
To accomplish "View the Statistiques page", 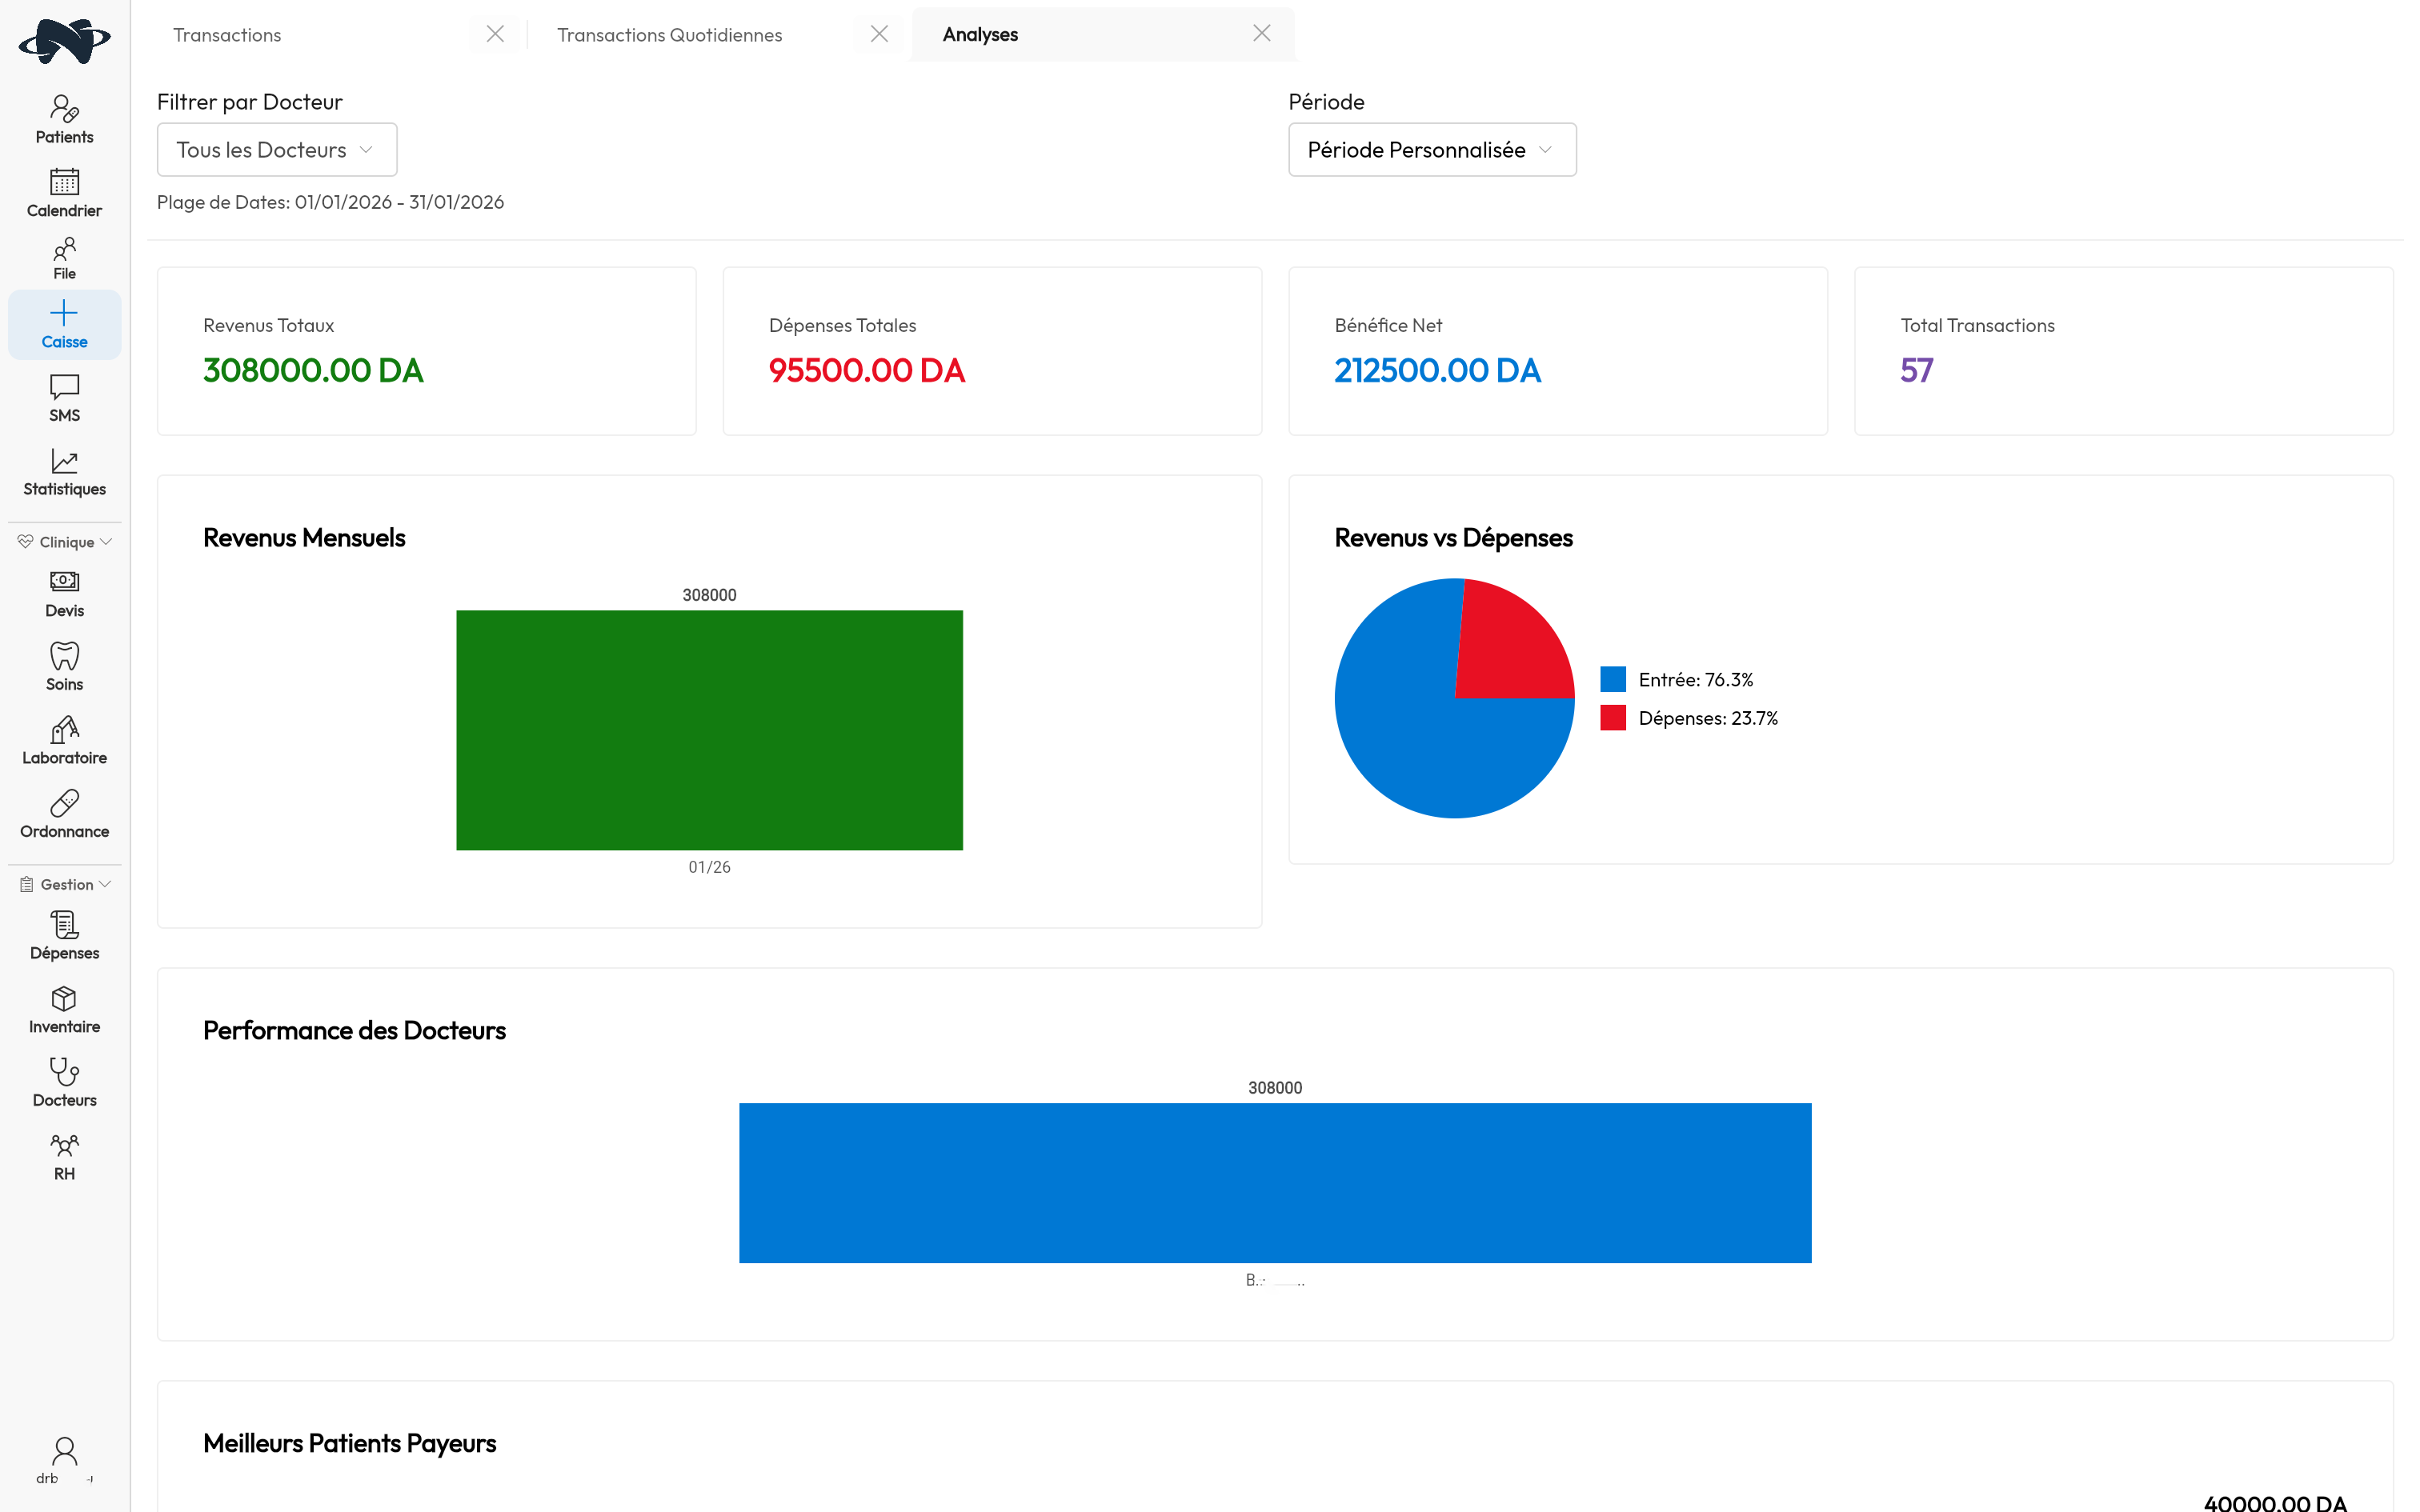I will point(64,471).
